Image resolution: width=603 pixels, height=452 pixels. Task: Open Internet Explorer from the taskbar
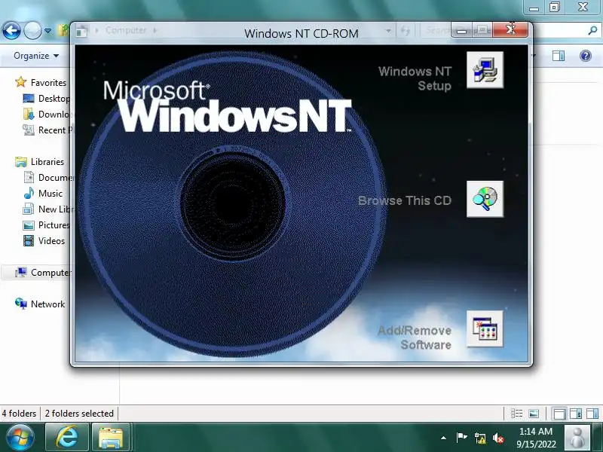67,438
